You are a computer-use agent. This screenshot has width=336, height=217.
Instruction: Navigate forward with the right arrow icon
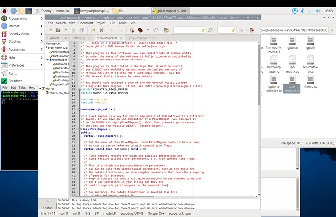point(121,30)
